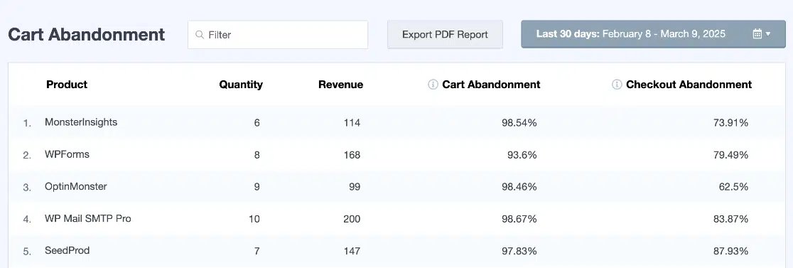Click the Revenue column header
The height and width of the screenshot is (268, 793).
[340, 85]
